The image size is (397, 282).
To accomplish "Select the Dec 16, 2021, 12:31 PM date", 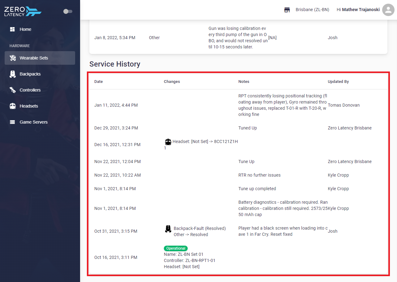I will tap(117, 145).
